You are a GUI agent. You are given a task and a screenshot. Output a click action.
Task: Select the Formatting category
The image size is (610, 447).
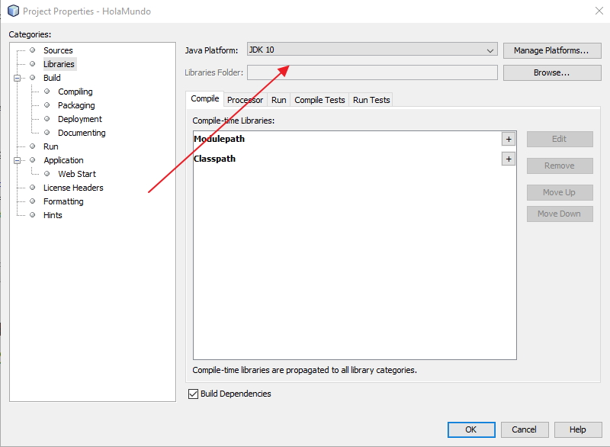coord(63,201)
